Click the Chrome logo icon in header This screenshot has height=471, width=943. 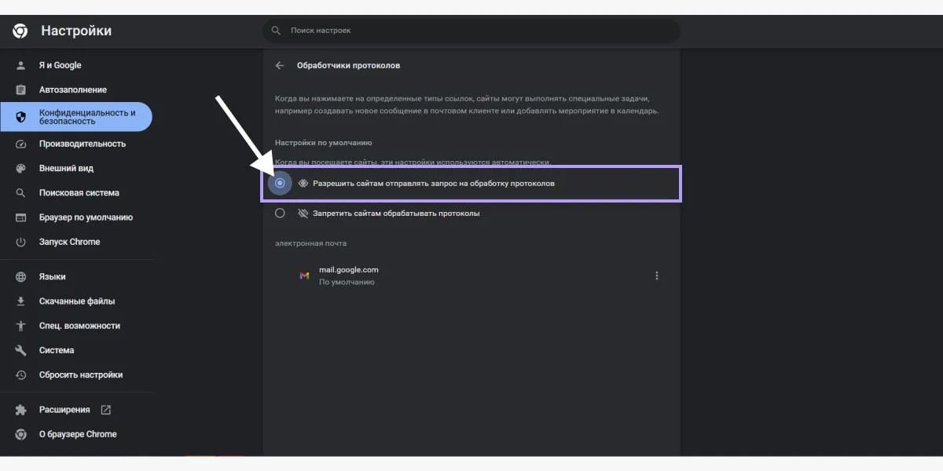click(20, 31)
